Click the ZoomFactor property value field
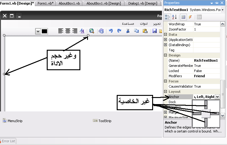Viewport: 227px width, 145px height. point(206,29)
